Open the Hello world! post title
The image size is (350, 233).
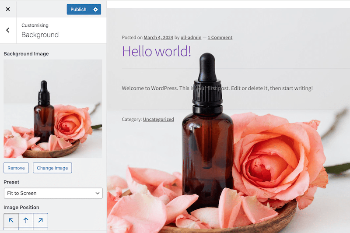point(157,51)
